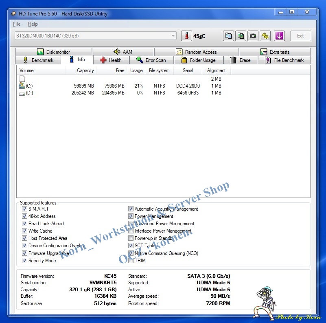Click the Alignment column header
The width and height of the screenshot is (326, 323).
pos(216,70)
